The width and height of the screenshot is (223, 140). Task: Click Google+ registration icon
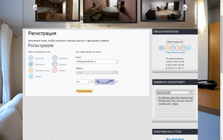coord(55,64)
